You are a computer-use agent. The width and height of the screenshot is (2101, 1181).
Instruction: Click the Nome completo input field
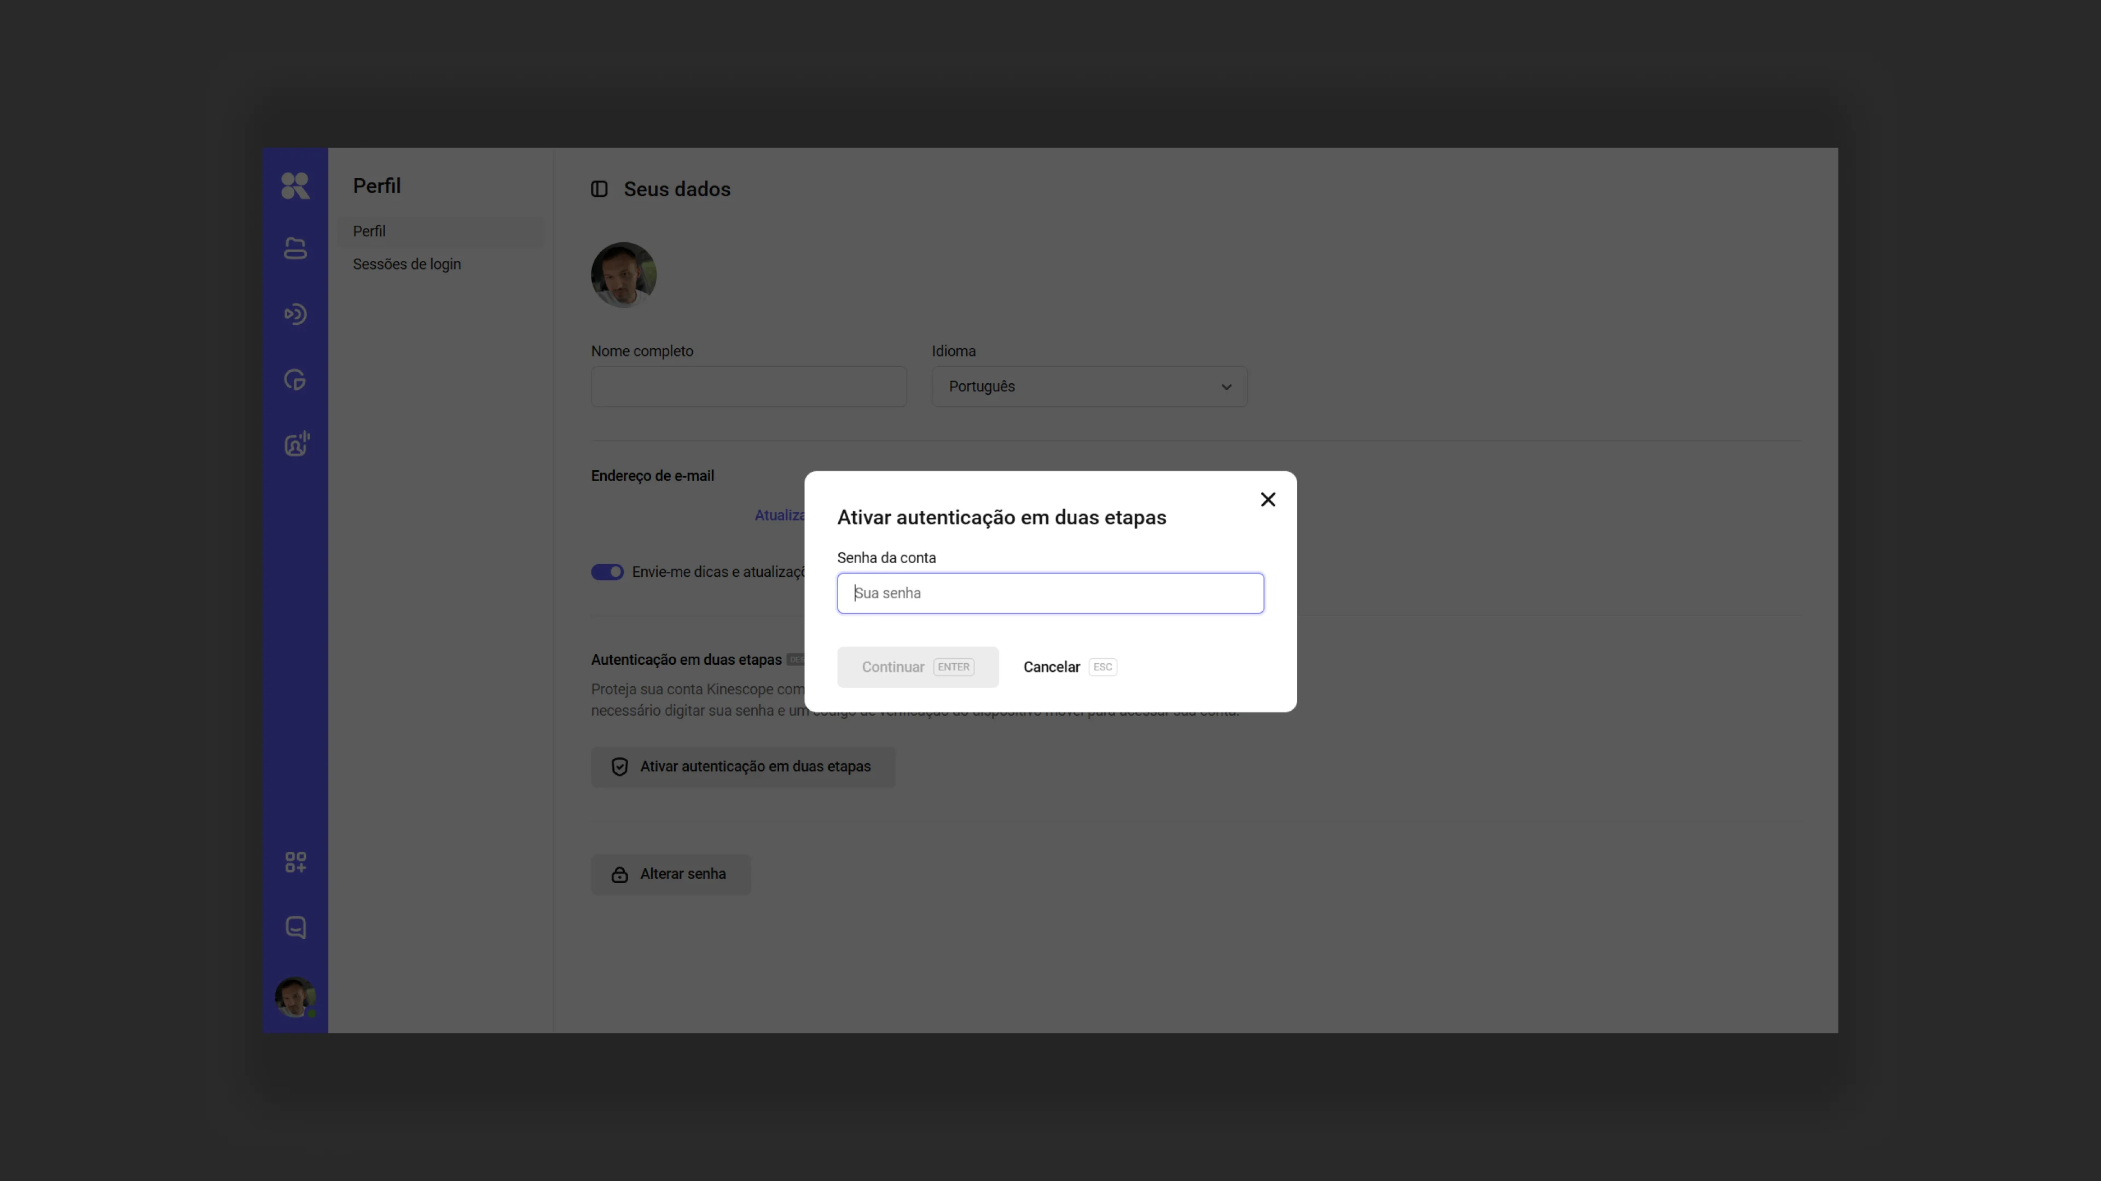[x=748, y=387]
